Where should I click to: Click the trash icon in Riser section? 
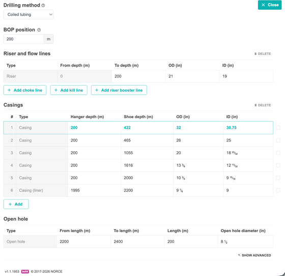[255, 54]
